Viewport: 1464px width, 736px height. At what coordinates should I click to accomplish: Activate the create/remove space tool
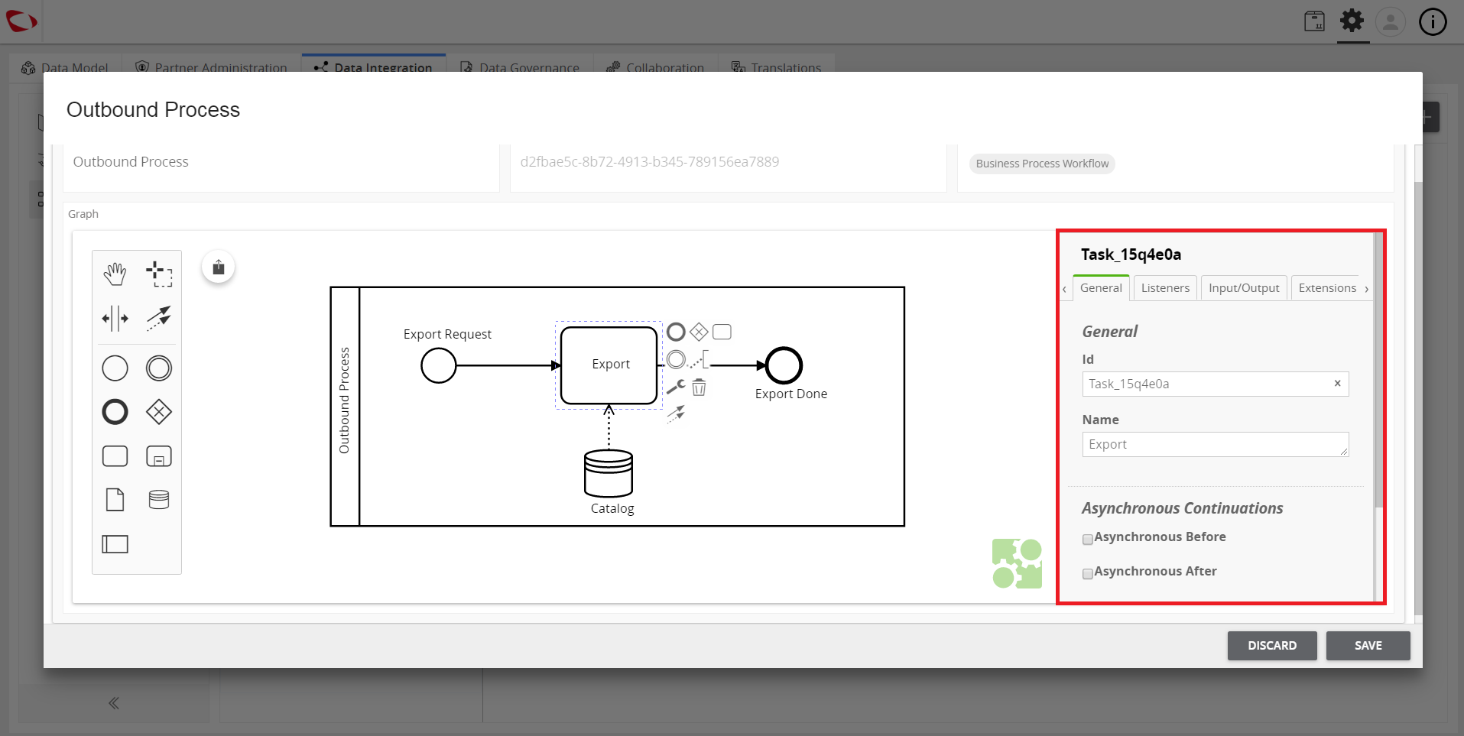pyautogui.click(x=115, y=318)
